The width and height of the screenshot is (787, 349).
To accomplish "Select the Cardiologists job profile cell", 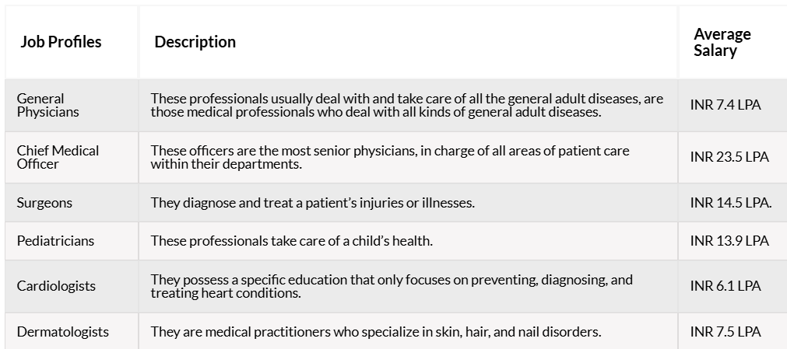I will [x=56, y=286].
